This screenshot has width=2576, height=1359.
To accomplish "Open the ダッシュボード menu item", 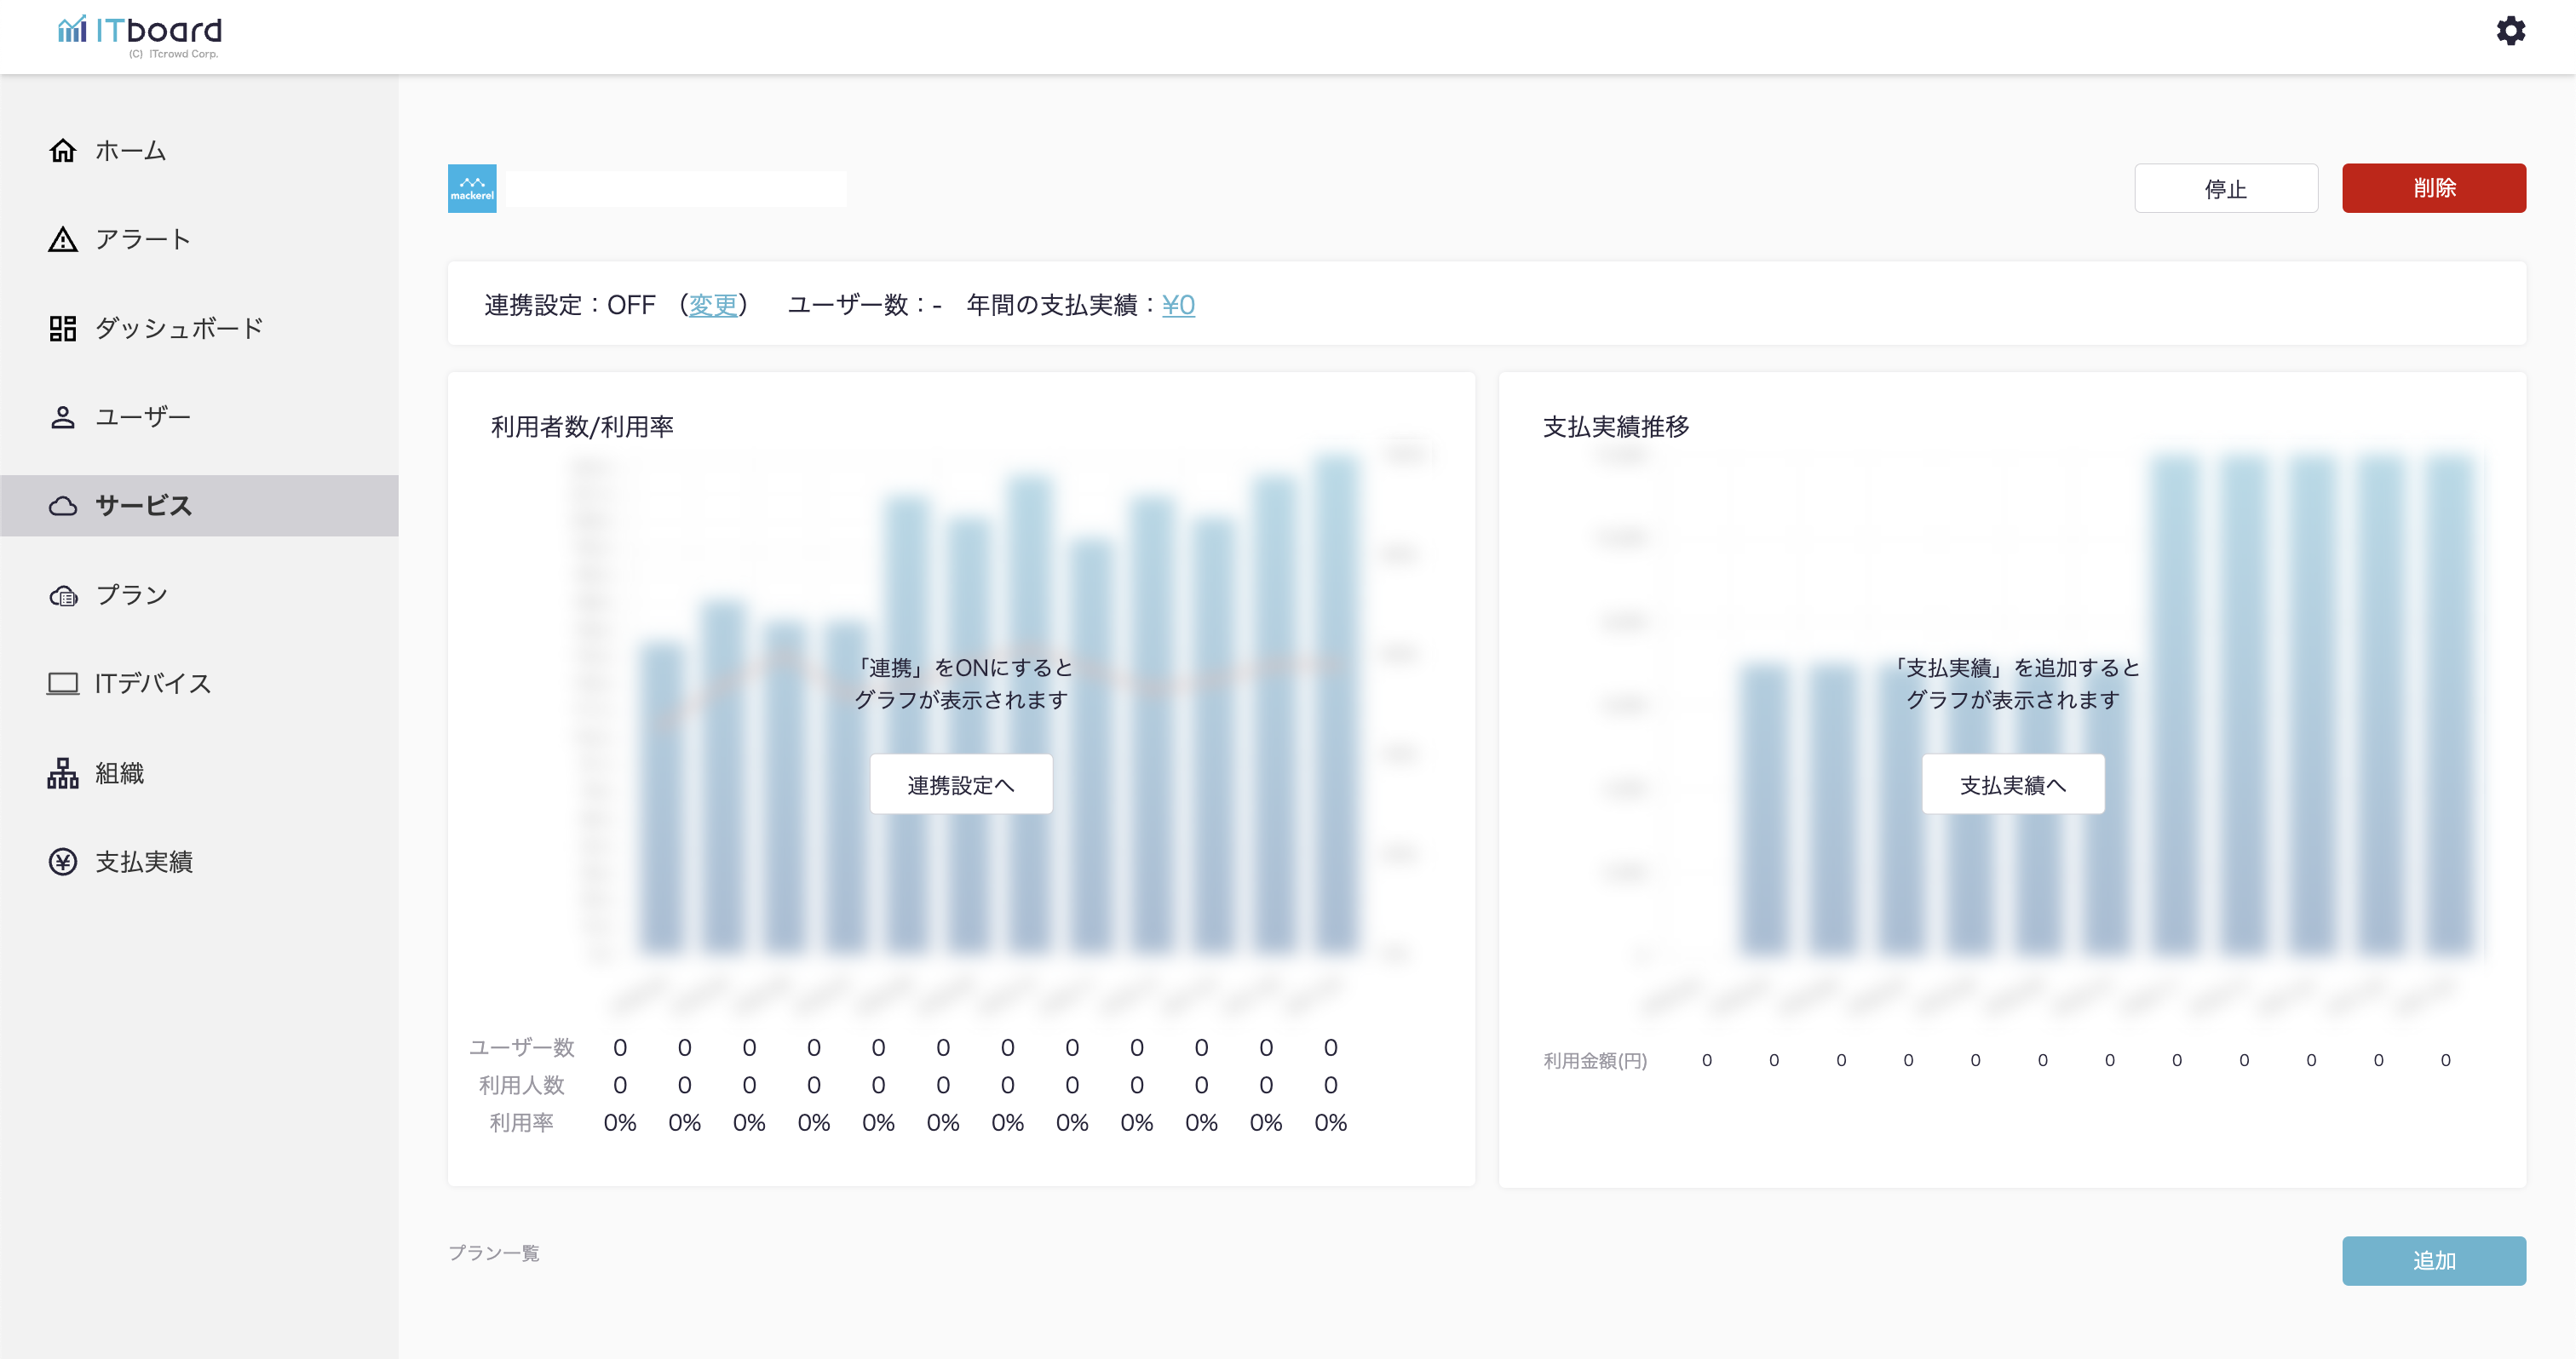I will 178,328.
